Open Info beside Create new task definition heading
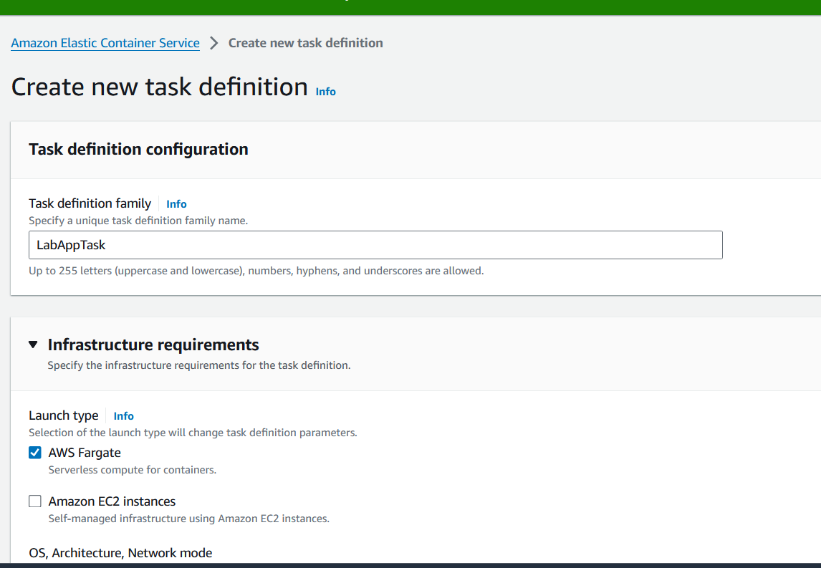Screen dimensions: 821x568 click(x=325, y=92)
